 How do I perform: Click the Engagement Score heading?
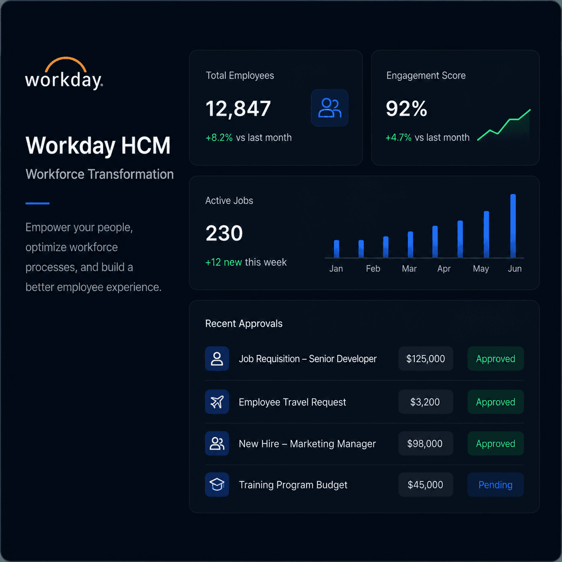[426, 75]
